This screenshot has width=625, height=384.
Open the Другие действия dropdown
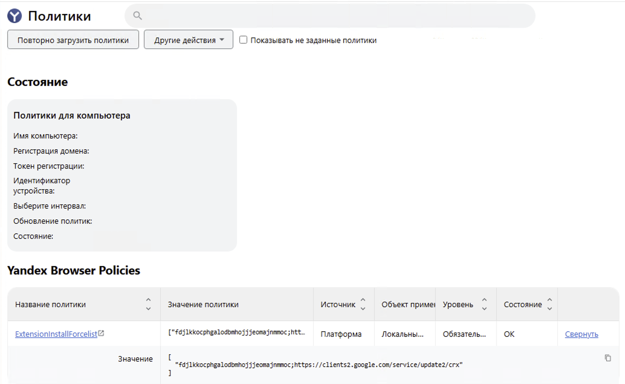pos(189,39)
